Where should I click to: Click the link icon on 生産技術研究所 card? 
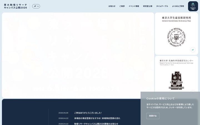pos(193,50)
